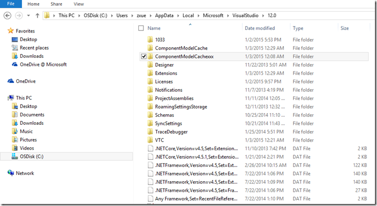Sort by Type column header
This screenshot has height=206, width=377.
pyautogui.click(x=298, y=28)
